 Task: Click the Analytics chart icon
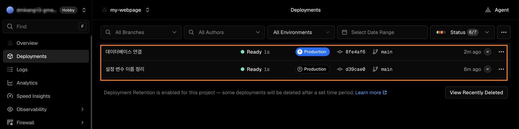(x=10, y=83)
